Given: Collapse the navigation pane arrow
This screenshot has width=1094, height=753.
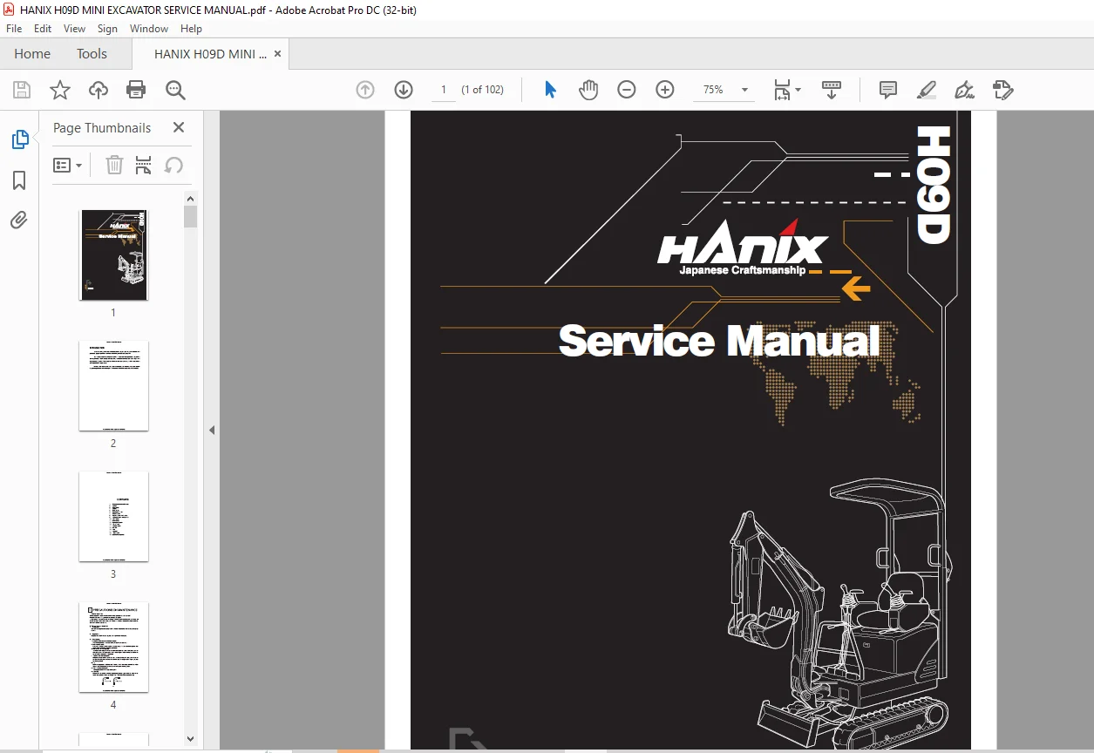Looking at the screenshot, I should (x=212, y=430).
